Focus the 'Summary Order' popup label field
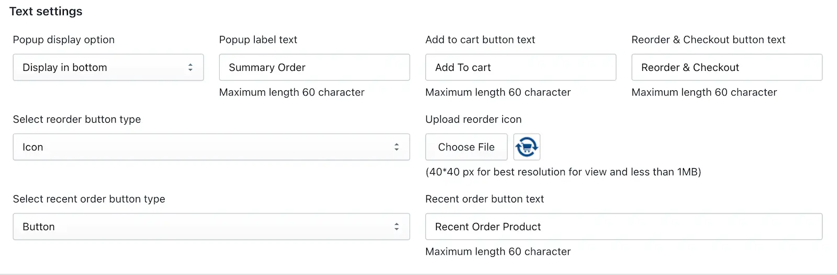 coord(314,67)
